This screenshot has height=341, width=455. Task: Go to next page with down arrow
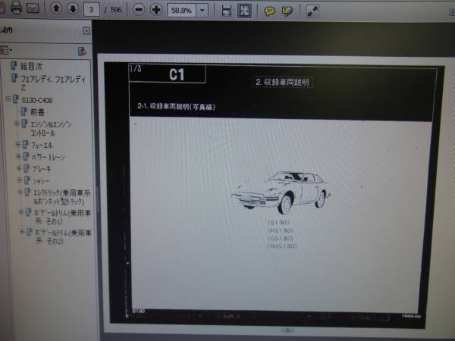[x=73, y=8]
